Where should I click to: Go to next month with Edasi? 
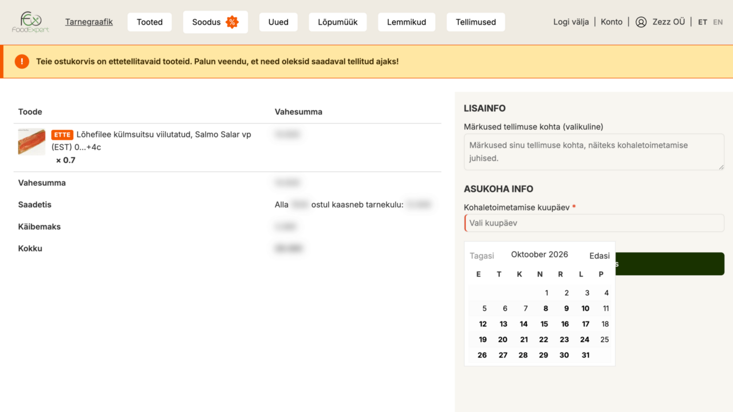600,256
